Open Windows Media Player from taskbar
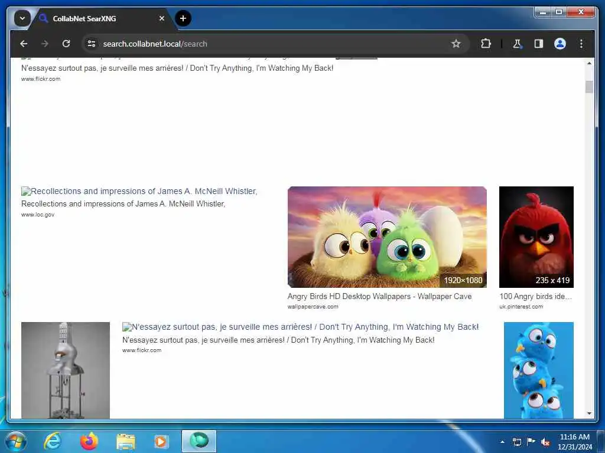 click(161, 441)
